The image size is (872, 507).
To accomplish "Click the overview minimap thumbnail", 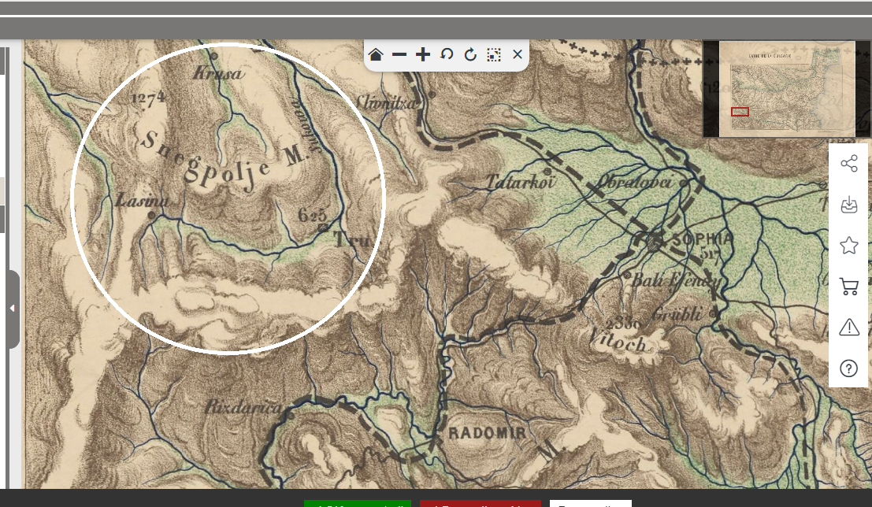I will [786, 89].
